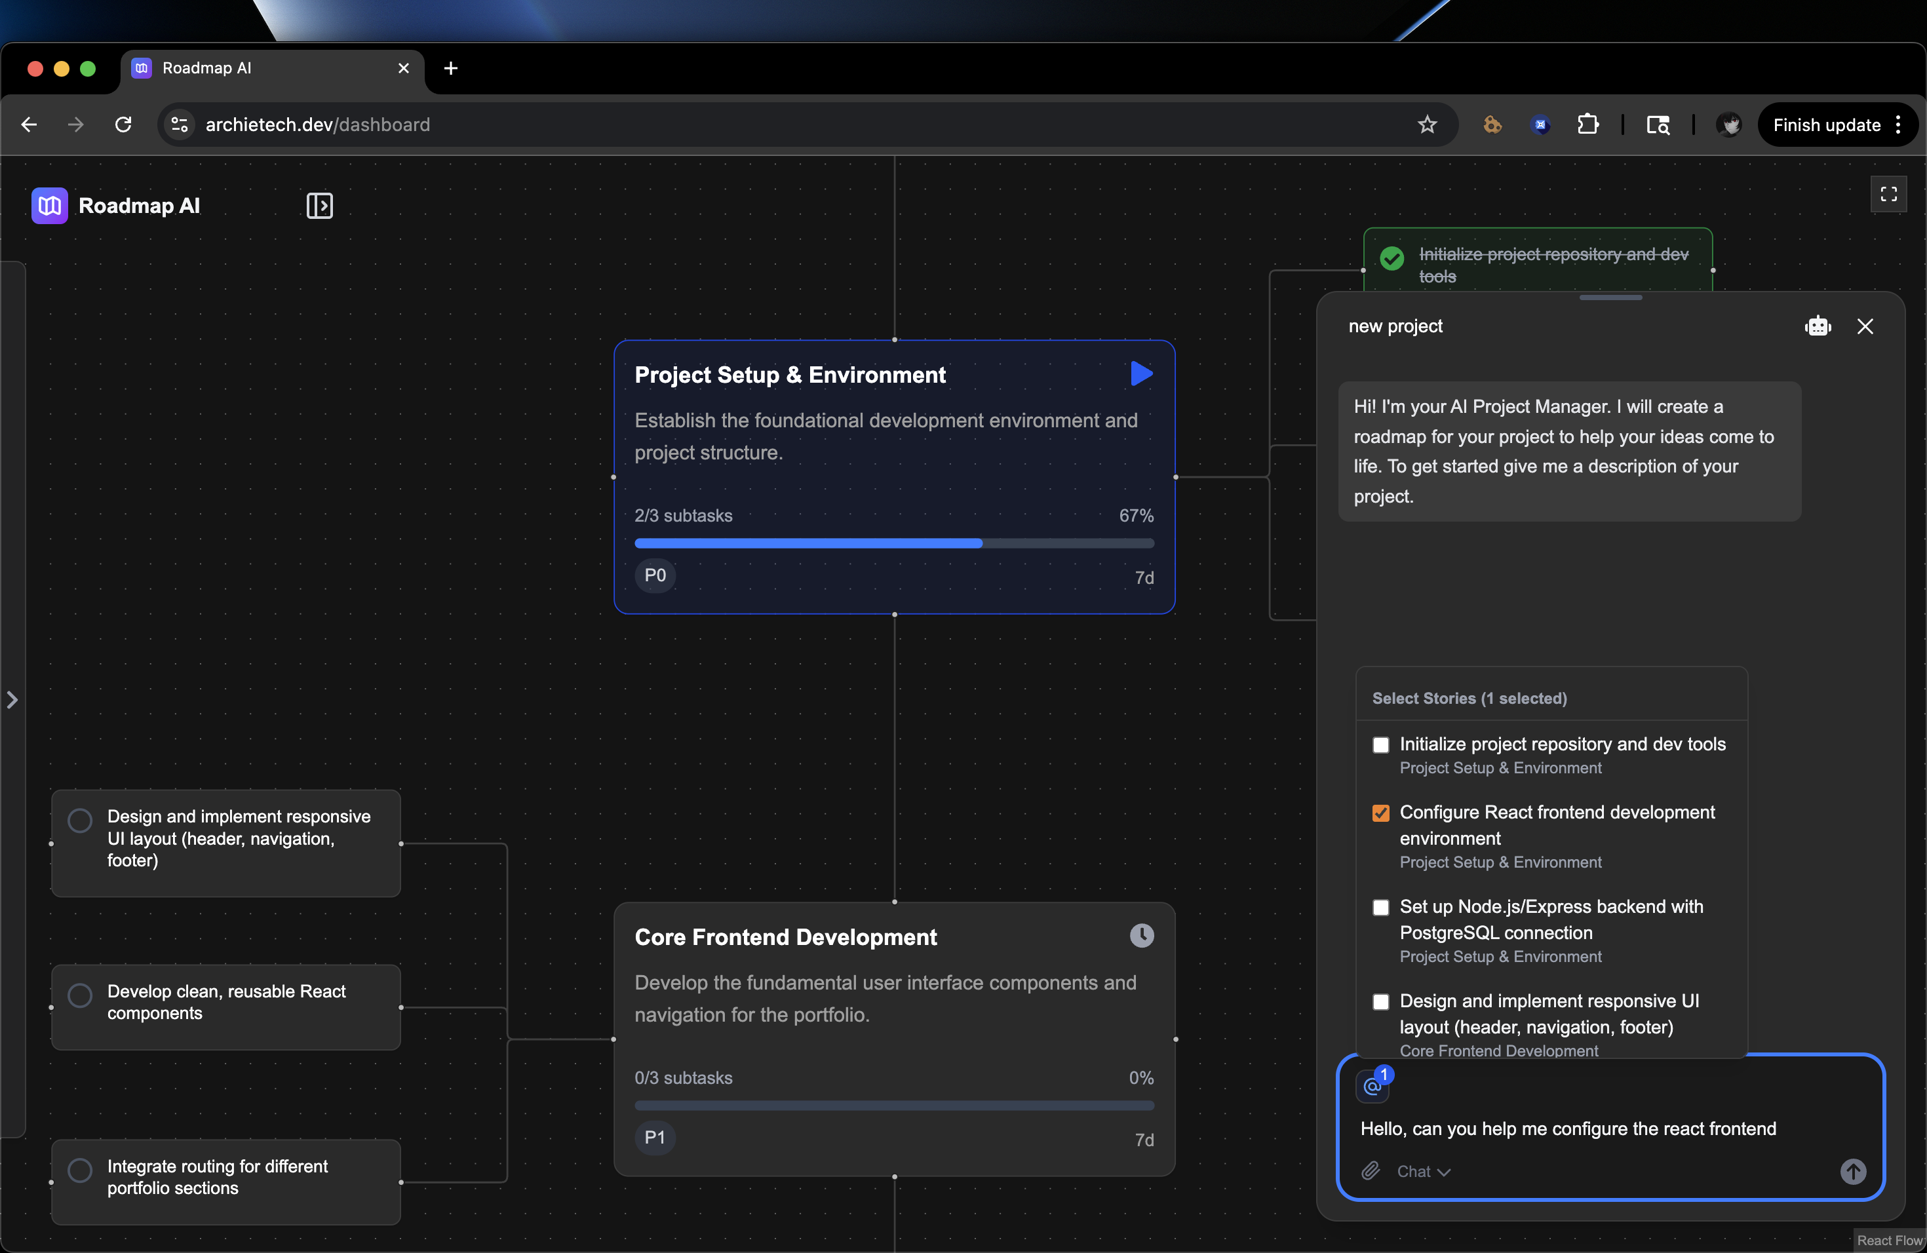1927x1253 pixels.
Task: Open the Chat mode dropdown
Action: [1422, 1171]
